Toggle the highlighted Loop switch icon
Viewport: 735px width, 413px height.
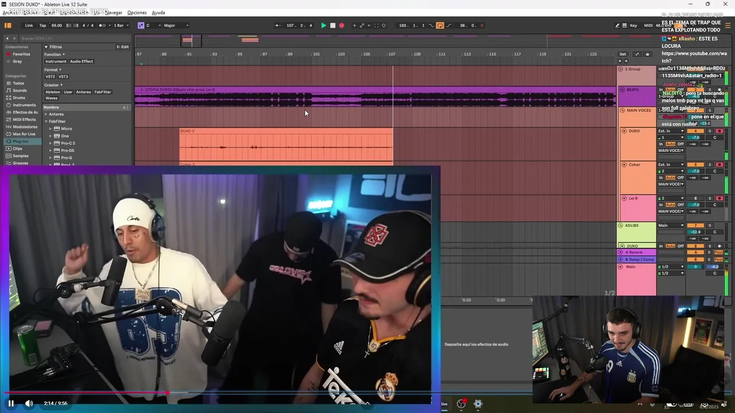[440, 25]
